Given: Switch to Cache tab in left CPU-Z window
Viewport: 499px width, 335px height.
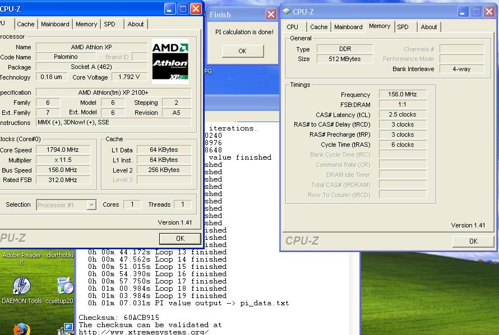Looking at the screenshot, I should pos(25,24).
